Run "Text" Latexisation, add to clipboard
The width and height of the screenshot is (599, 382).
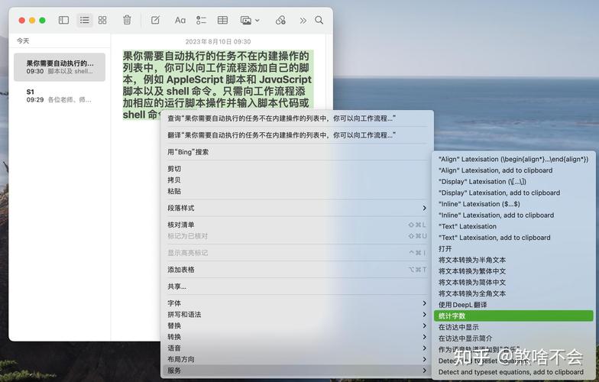[513, 238]
